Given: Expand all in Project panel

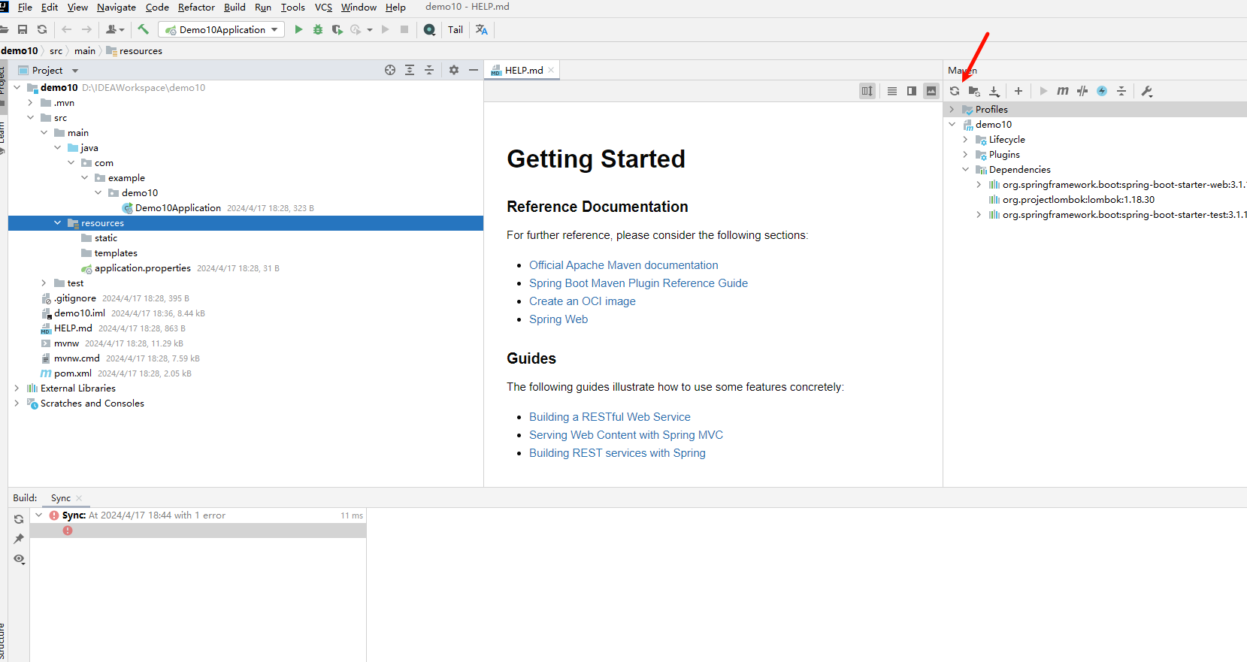Looking at the screenshot, I should point(410,70).
